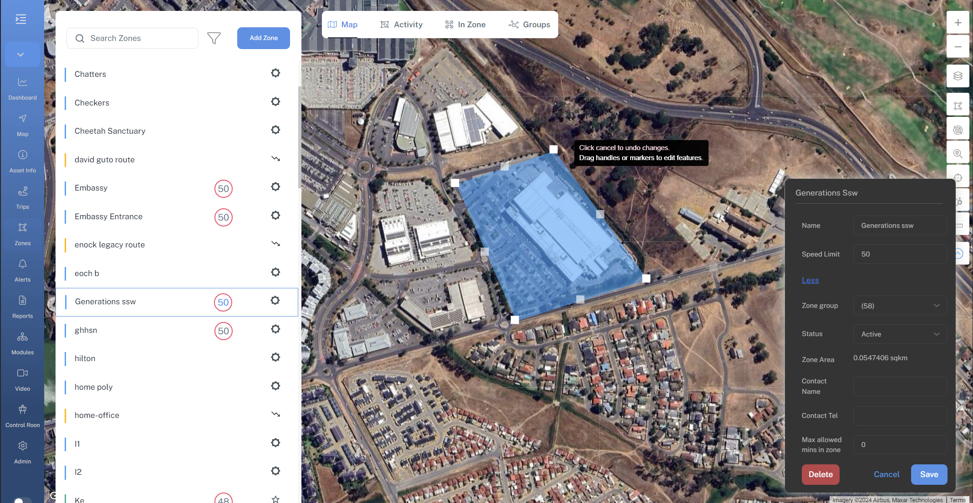Switch to the Activity tab
The height and width of the screenshot is (503, 973).
(x=402, y=25)
